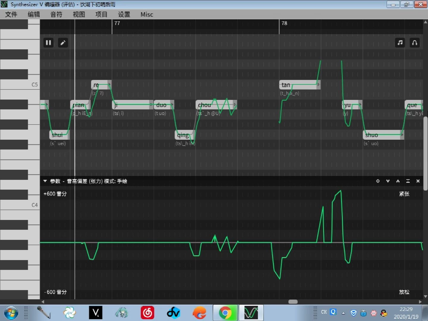
Task: Open the taskbar clock showing 22:29
Action: [x=406, y=313]
